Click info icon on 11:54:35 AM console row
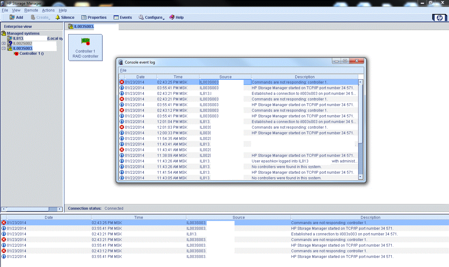449x267 pixels. coord(122,138)
